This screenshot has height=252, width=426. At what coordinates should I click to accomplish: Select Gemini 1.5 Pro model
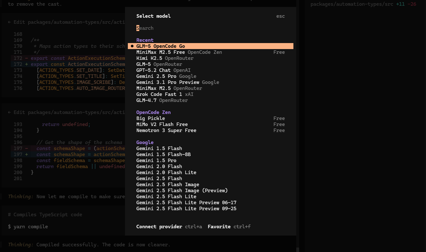coord(211,161)
